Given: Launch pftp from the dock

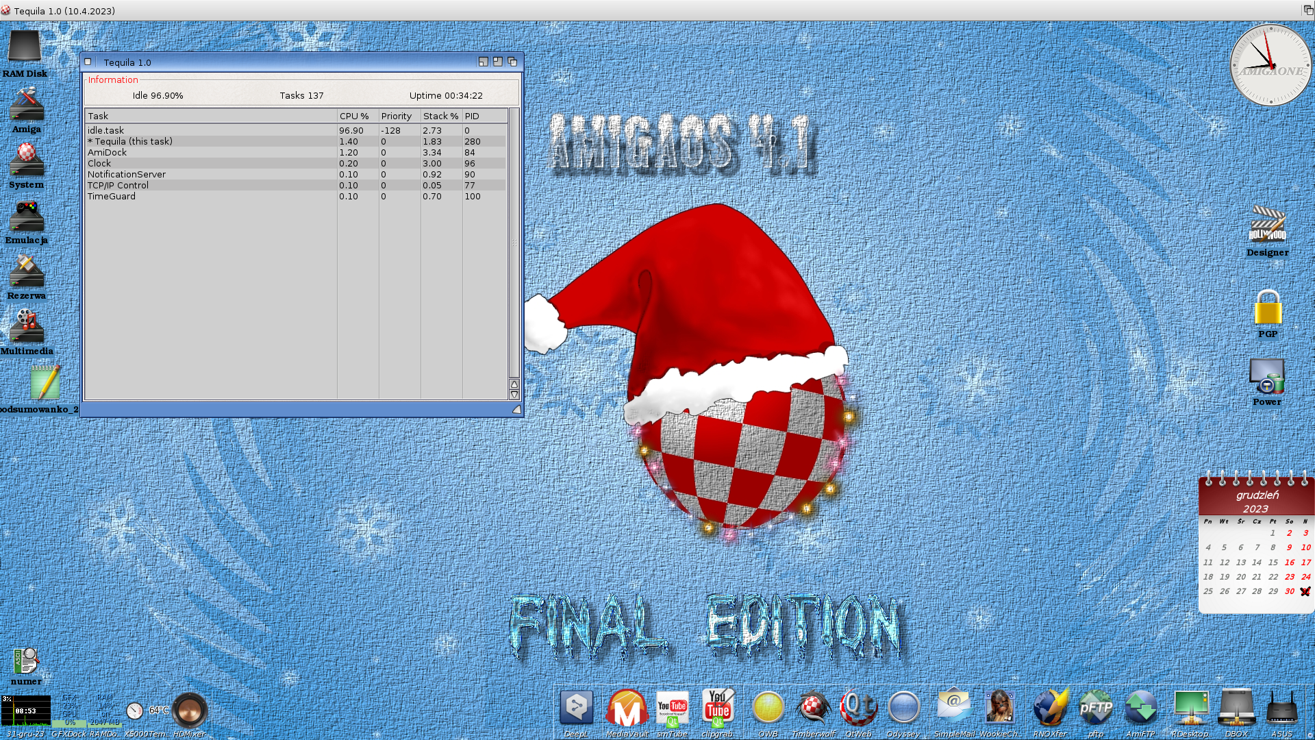Looking at the screenshot, I should [1096, 713].
